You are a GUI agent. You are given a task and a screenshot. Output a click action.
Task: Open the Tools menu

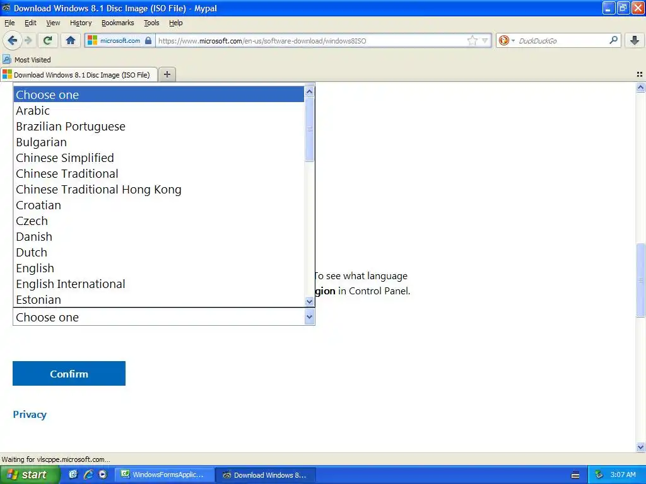pos(151,23)
